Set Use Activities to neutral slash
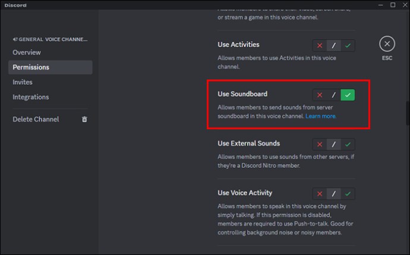This screenshot has width=410, height=255. pyautogui.click(x=334, y=46)
